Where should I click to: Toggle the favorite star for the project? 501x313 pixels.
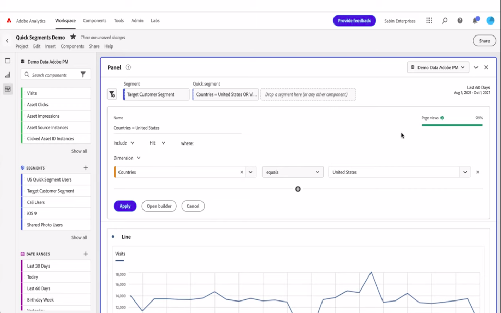point(73,37)
